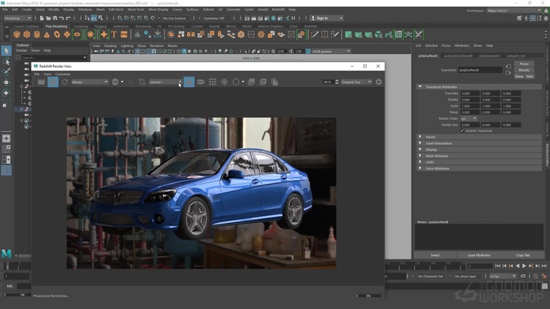
Task: Open the Lighting menu in viewport panel
Action: pyautogui.click(x=127, y=46)
